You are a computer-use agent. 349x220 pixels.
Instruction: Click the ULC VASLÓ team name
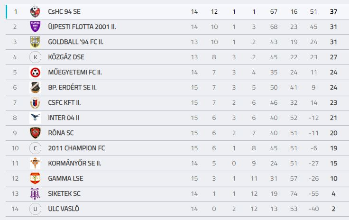point(64,209)
